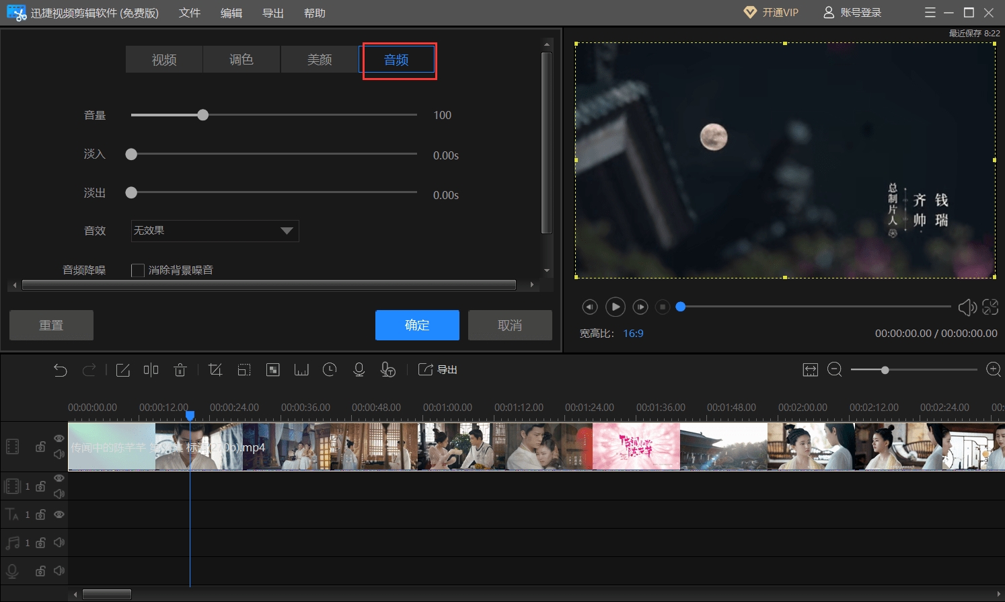
Task: Stop the preview playback
Action: coord(663,307)
